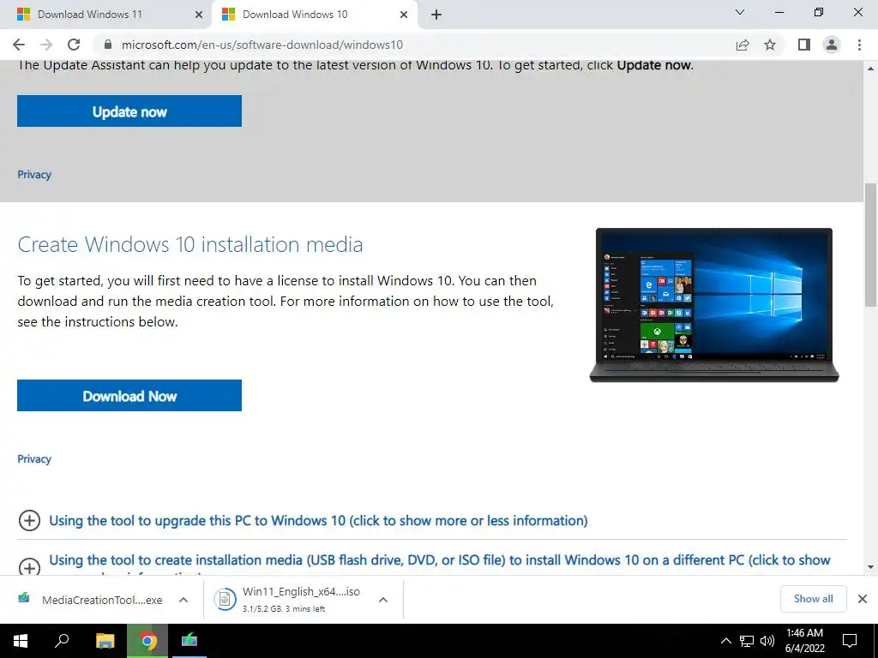Open options chevron for Win11 iso download
This screenshot has width=878, height=658.
(x=383, y=600)
